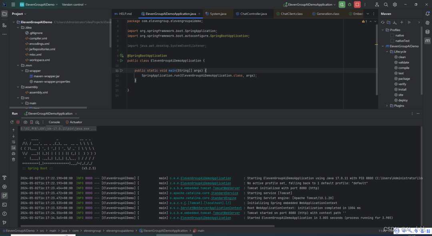Screen dimensions: 432x236
Task: Rerun ElevenGroupAiDemoApplication from top toolbar
Action: tap(342, 4)
